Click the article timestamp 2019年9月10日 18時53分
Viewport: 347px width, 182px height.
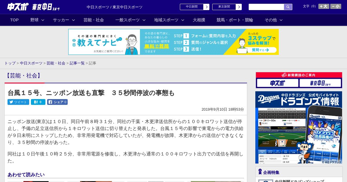point(223,109)
